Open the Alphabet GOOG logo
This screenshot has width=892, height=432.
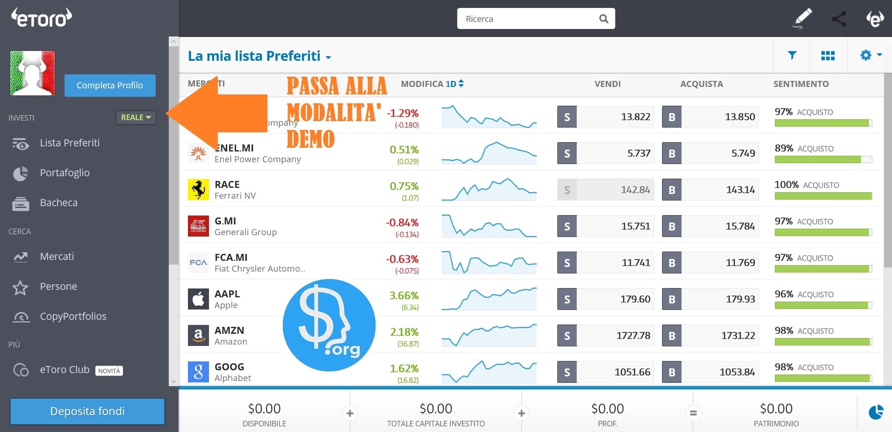click(198, 372)
